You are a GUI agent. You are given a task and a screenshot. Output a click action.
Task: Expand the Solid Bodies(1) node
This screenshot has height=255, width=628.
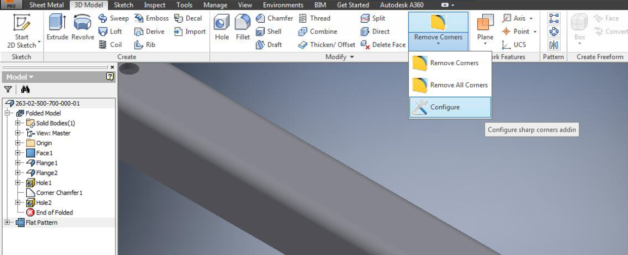click(18, 123)
